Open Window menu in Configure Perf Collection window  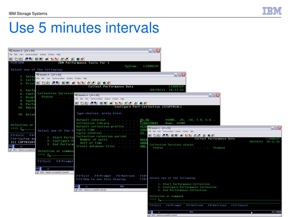point(116,99)
